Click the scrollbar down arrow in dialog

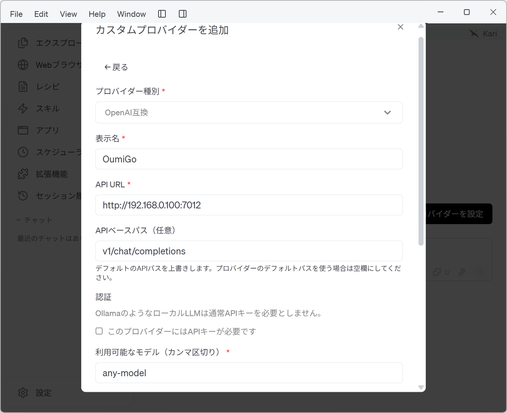click(421, 387)
